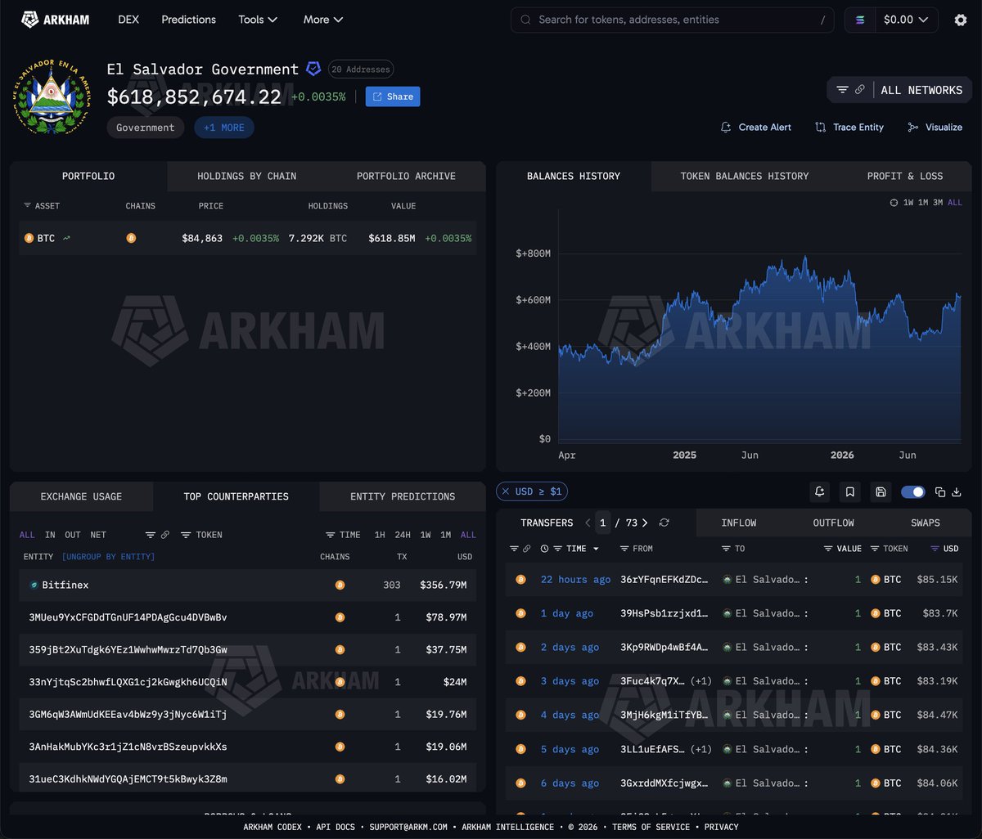
Task: Click the copy icon above transfers table
Action: click(940, 492)
